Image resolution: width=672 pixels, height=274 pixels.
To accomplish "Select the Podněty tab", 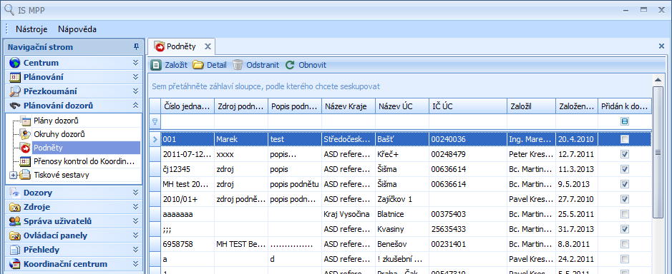I will (181, 46).
